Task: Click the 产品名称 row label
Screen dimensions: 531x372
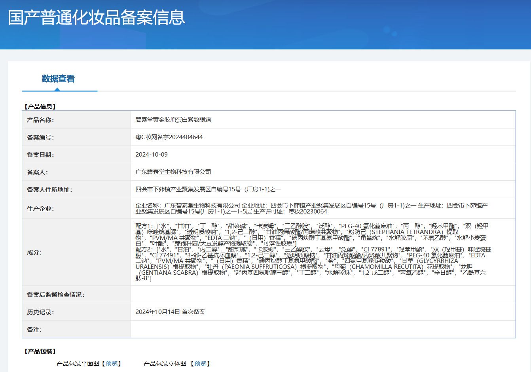Action: point(40,120)
